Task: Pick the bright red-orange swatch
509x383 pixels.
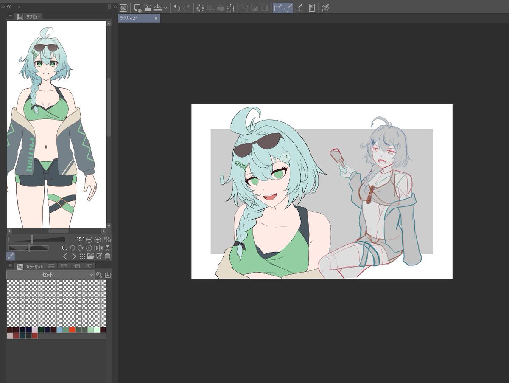Action: 72,330
